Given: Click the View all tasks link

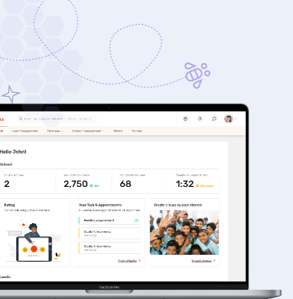Looking at the screenshot, I should coord(127,261).
